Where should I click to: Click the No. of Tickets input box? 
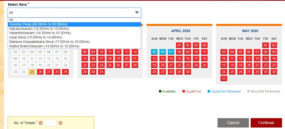point(51,123)
